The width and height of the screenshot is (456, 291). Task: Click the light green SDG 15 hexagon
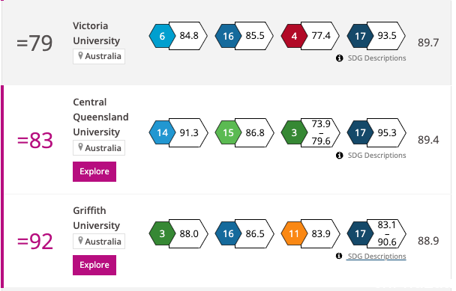(228, 132)
